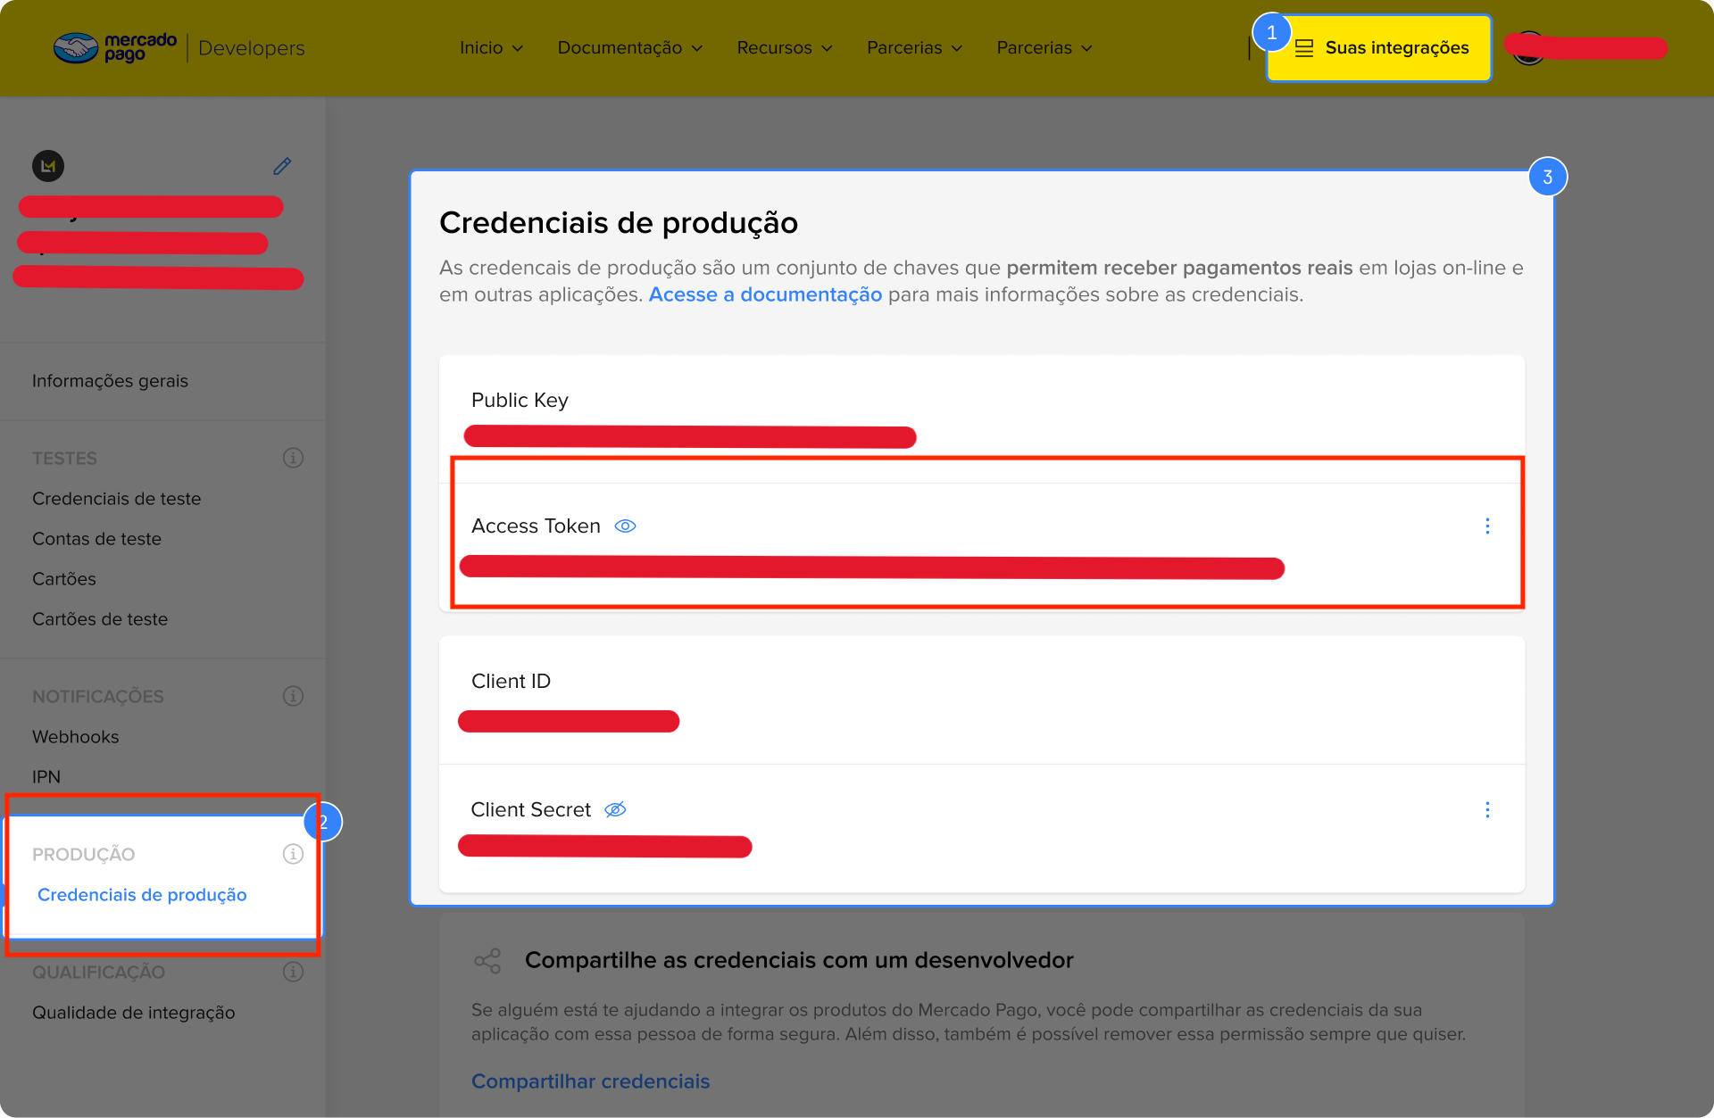Expand the Recursos dropdown menu
The width and height of the screenshot is (1714, 1118).
(785, 48)
